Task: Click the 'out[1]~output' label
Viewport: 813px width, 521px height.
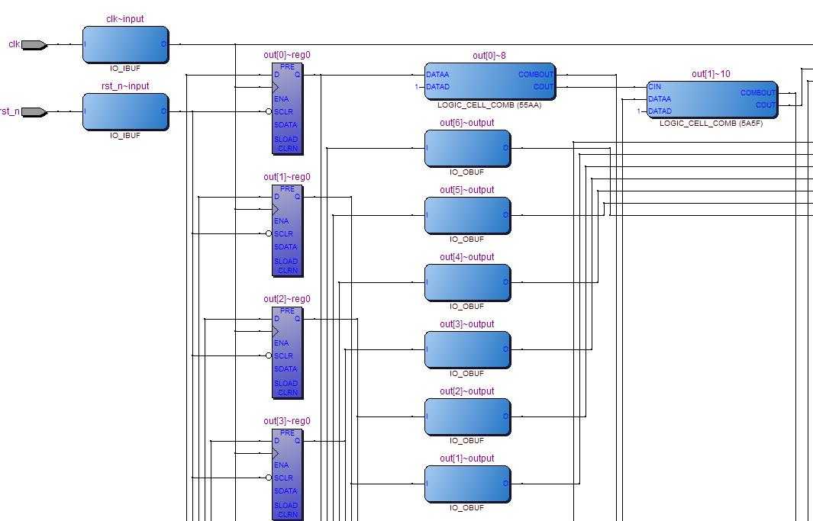Action: [x=466, y=458]
